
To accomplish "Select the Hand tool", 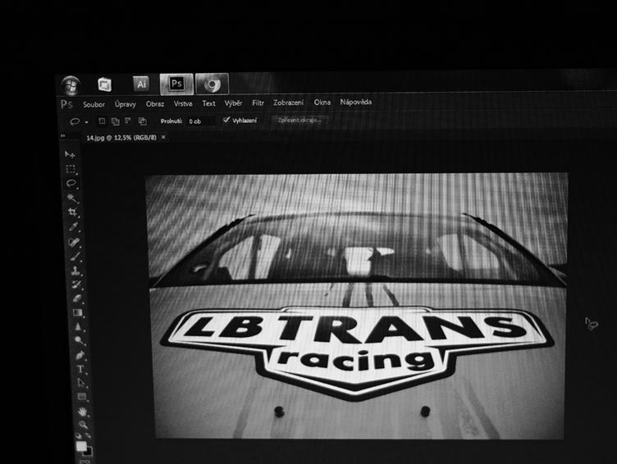I will tap(83, 412).
